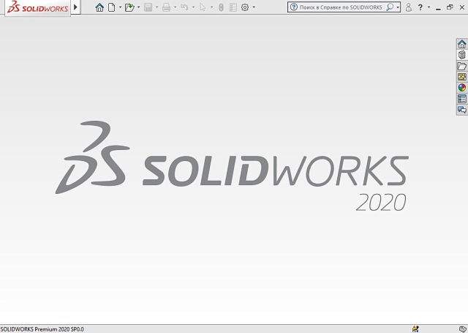Click the Options gear icon
468x333 pixels.
click(245, 7)
